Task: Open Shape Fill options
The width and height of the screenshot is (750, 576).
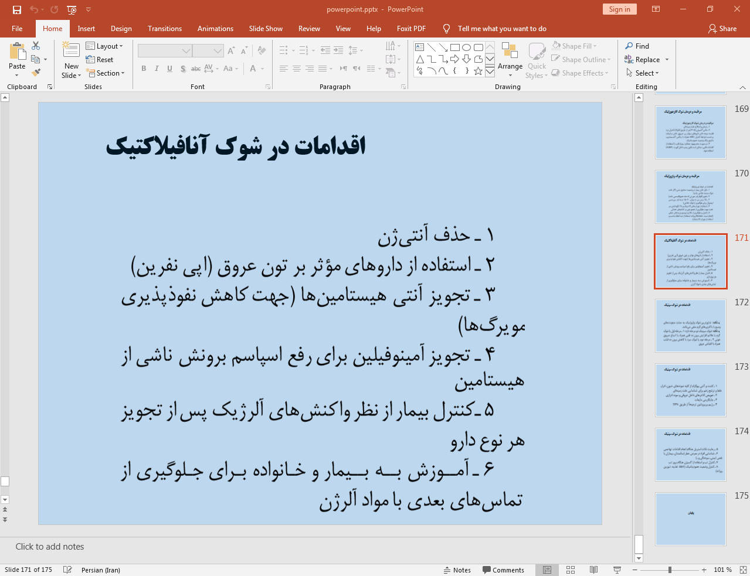Action: click(x=574, y=46)
